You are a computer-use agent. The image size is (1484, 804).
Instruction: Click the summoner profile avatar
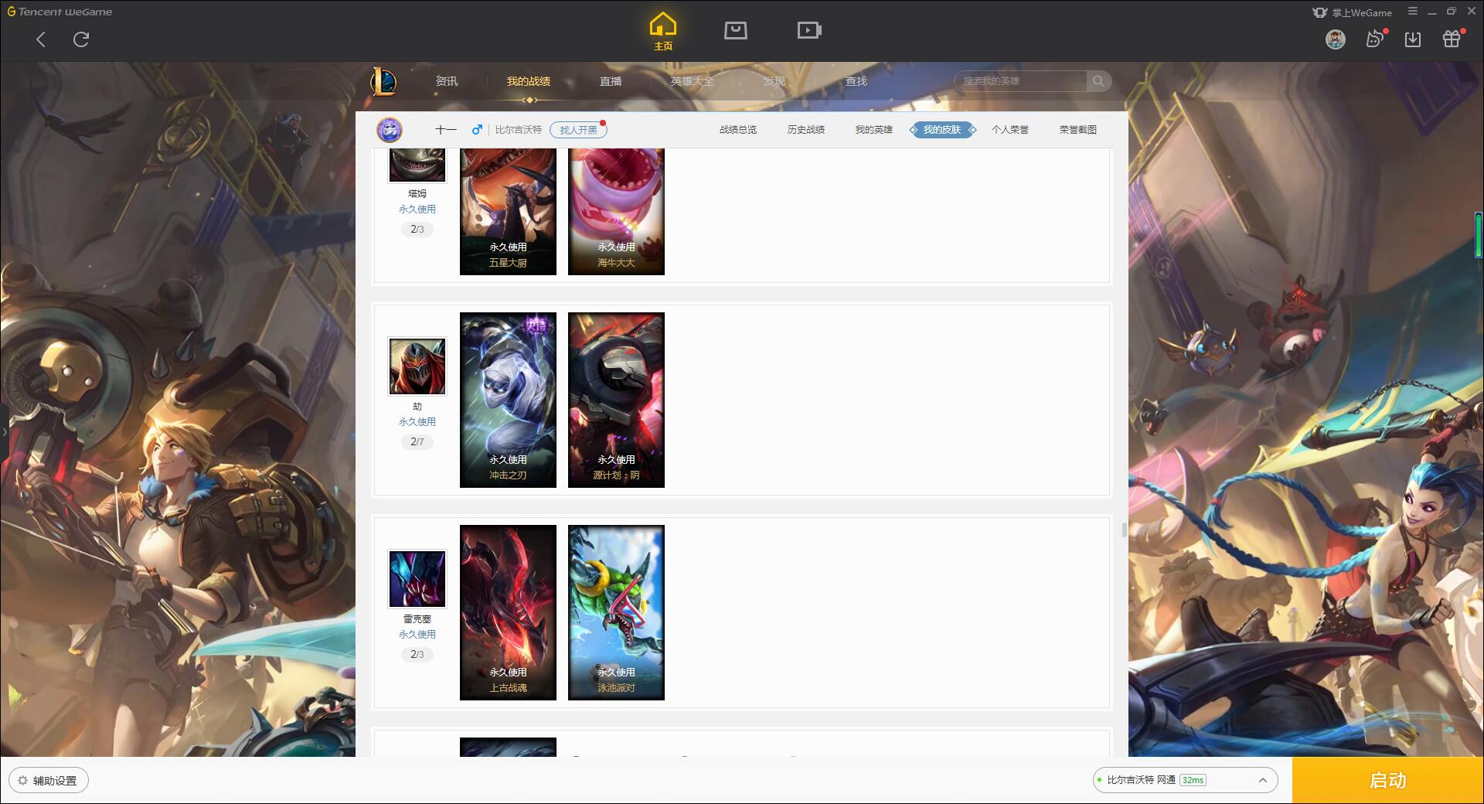390,129
